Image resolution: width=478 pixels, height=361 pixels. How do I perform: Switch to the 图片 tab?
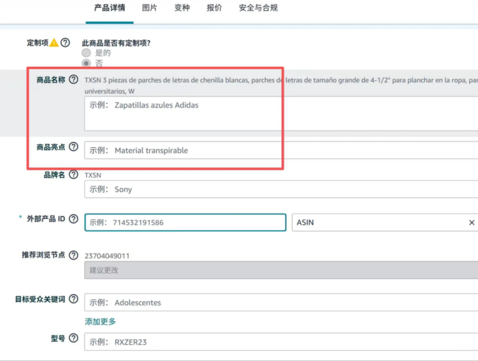tap(149, 8)
